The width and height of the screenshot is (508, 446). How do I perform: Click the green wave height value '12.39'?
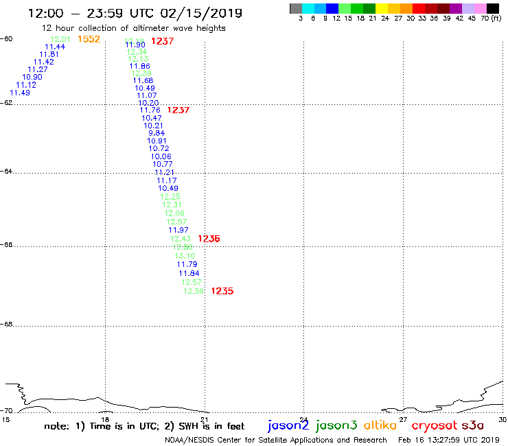141,73
